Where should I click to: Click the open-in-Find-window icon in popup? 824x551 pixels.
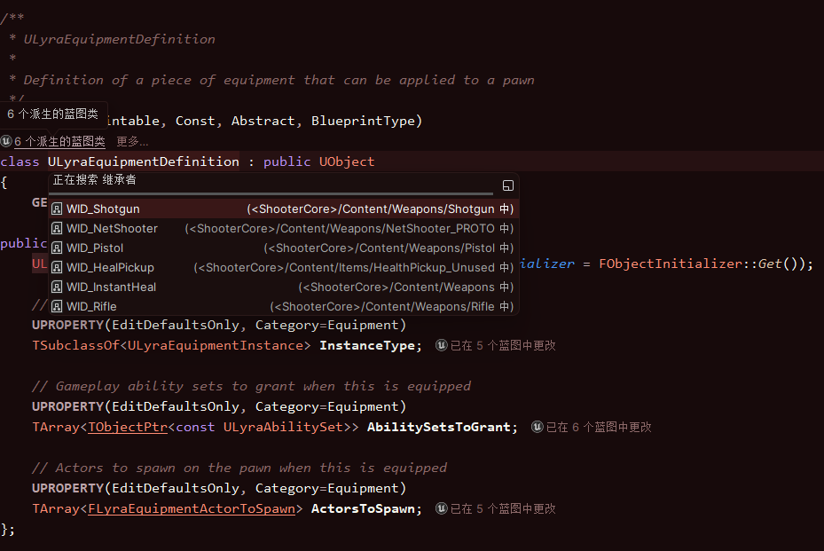click(508, 185)
